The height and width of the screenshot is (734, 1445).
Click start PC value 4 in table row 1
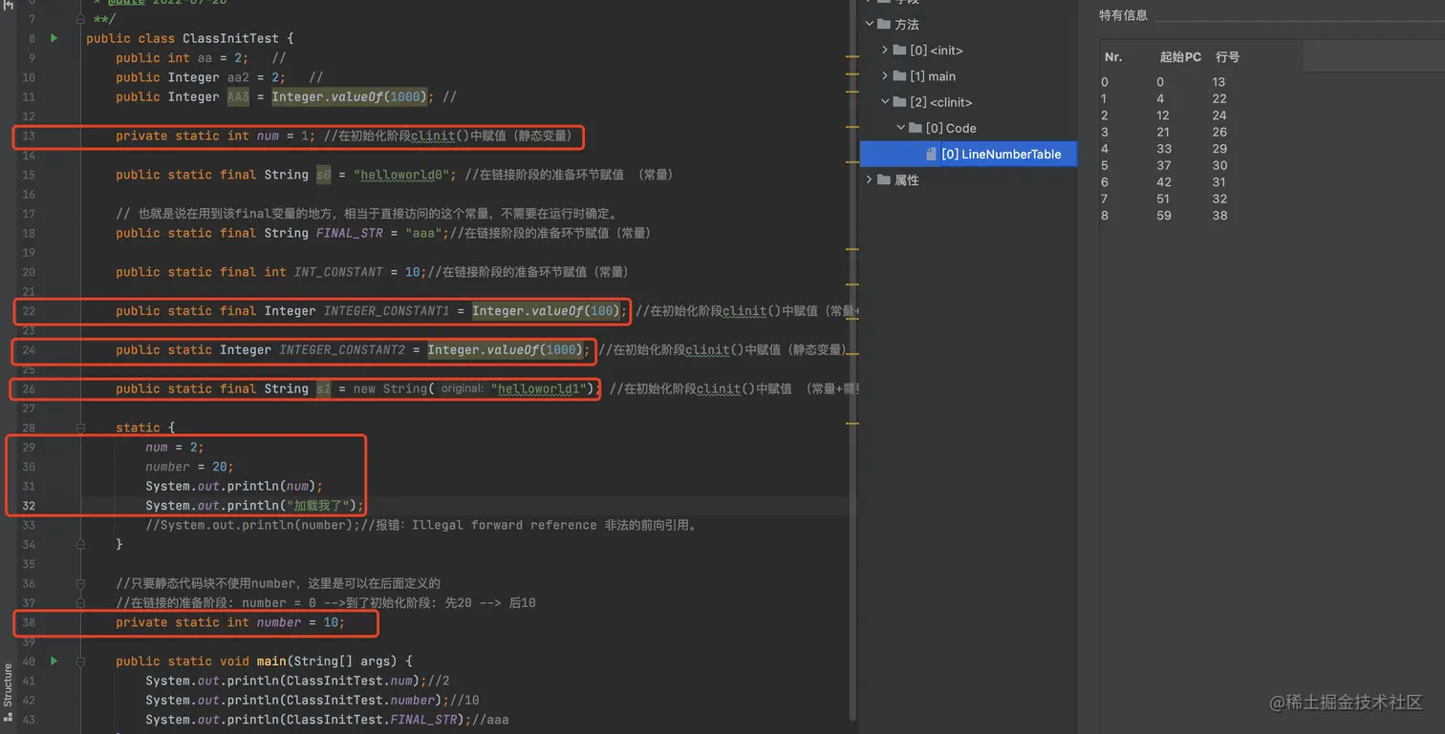pyautogui.click(x=1160, y=98)
